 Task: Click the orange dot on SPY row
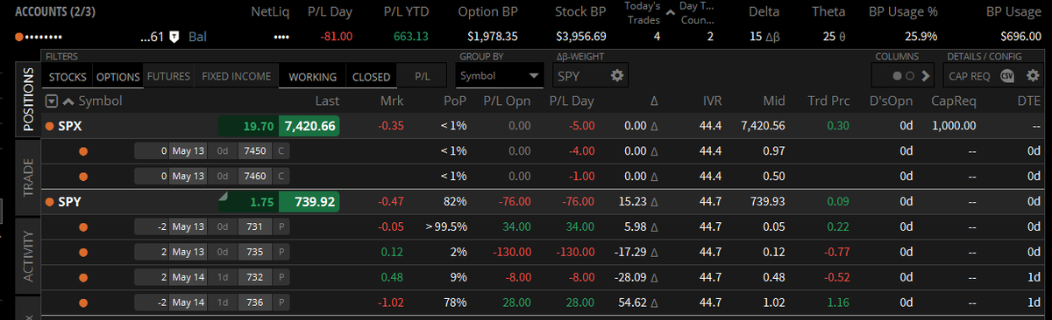pyautogui.click(x=50, y=202)
